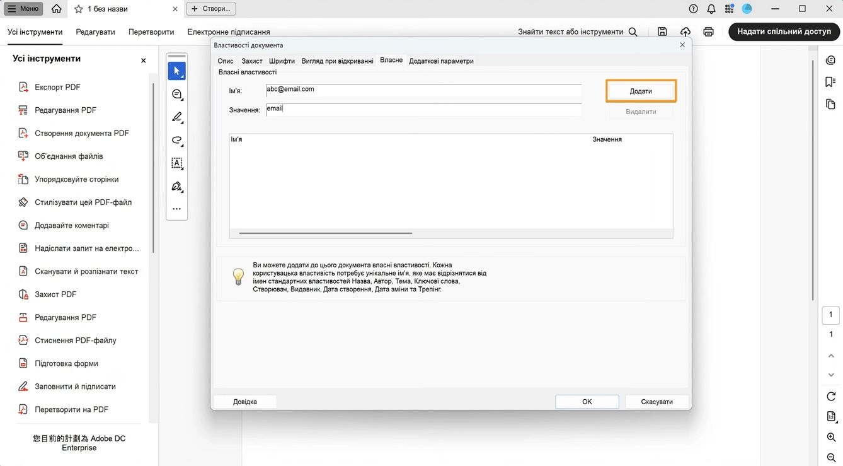Click the Скасувати button
Viewport: 843px width, 466px height.
click(657, 402)
